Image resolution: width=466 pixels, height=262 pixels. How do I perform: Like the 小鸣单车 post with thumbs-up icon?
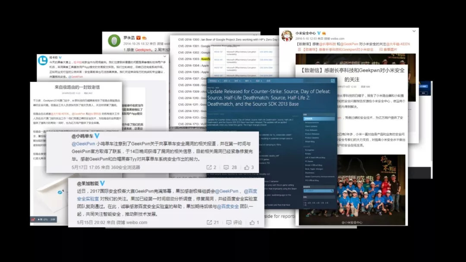[x=247, y=167]
